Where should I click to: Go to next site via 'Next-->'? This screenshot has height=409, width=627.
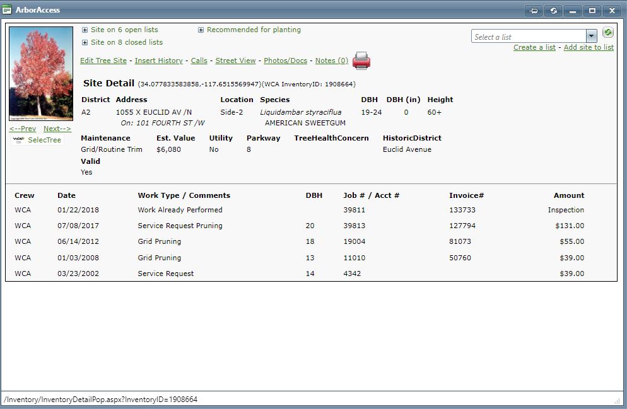57,129
